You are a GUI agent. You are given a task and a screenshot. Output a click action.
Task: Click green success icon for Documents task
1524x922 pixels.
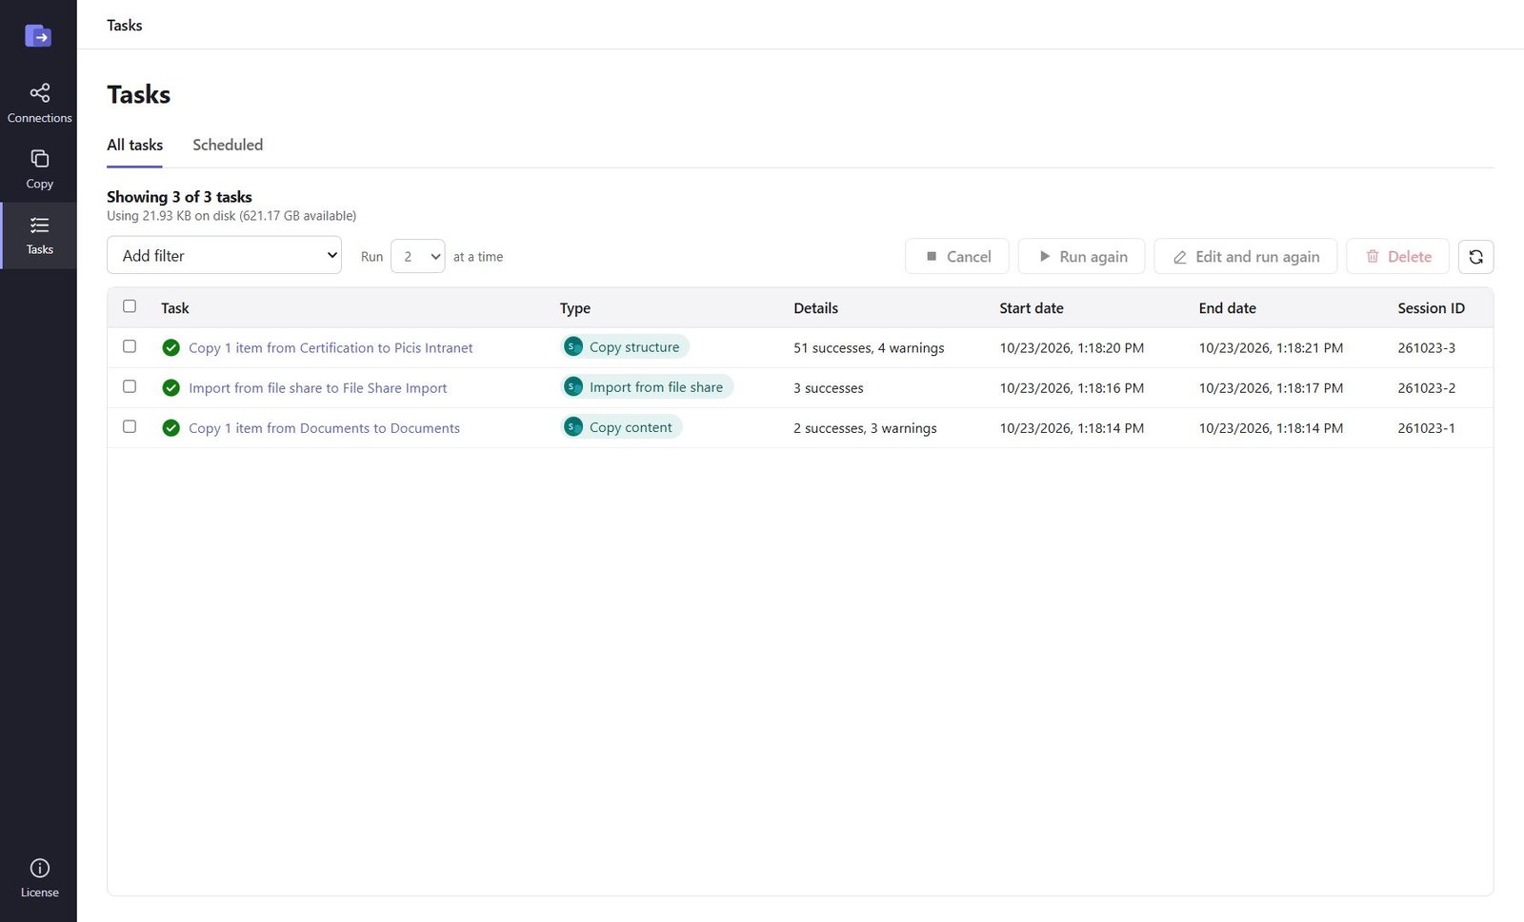point(171,428)
